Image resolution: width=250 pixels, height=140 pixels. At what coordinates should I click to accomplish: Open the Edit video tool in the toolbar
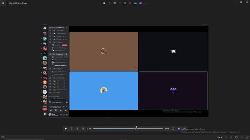(x=104, y=3)
